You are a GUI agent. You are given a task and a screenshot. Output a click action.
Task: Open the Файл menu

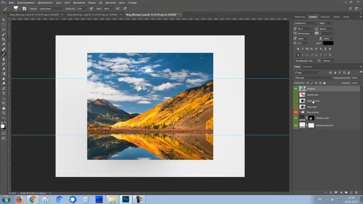[x=11, y=3]
